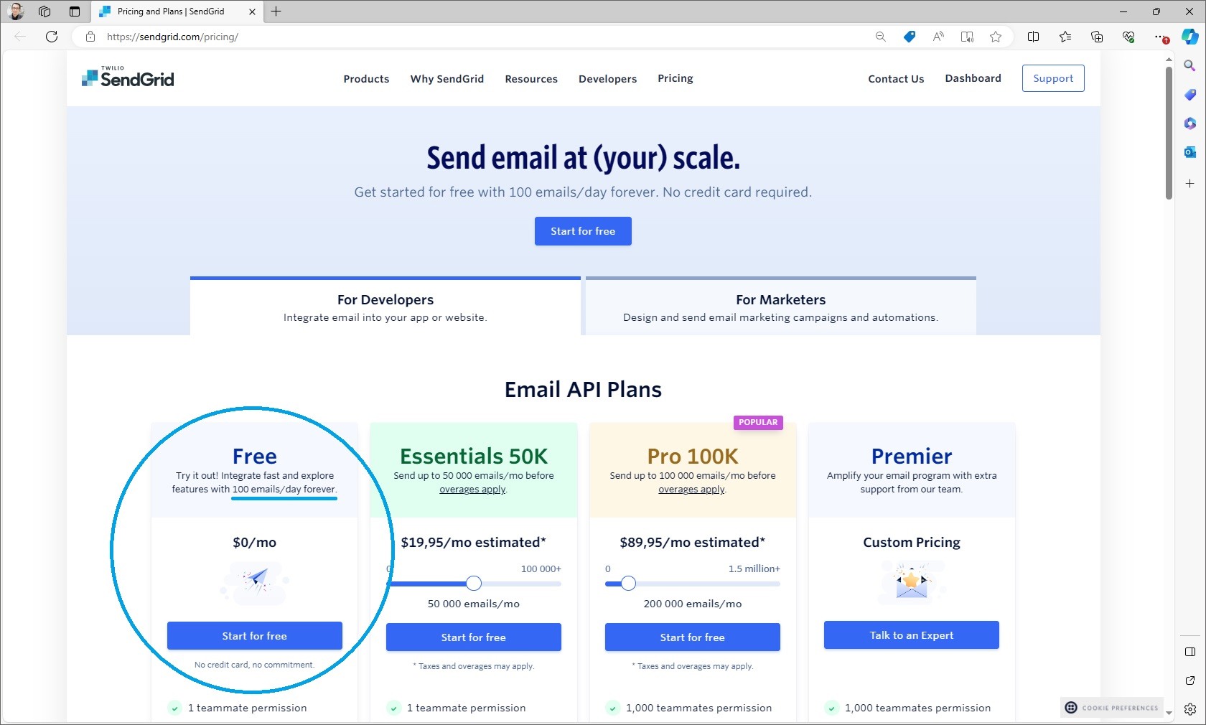Click the Email API Plans heading

coord(583,389)
